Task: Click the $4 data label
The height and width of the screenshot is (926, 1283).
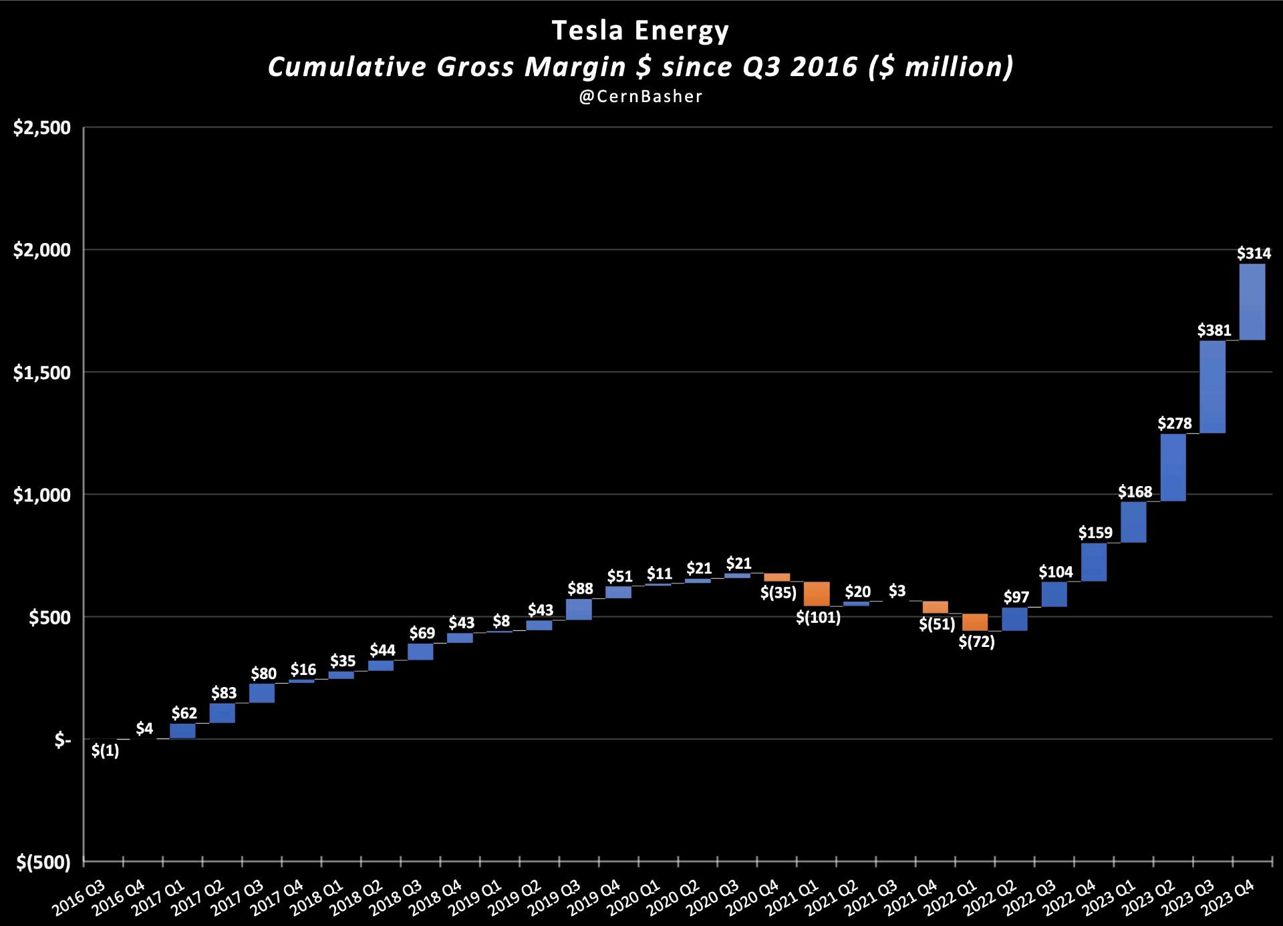Action: (144, 728)
